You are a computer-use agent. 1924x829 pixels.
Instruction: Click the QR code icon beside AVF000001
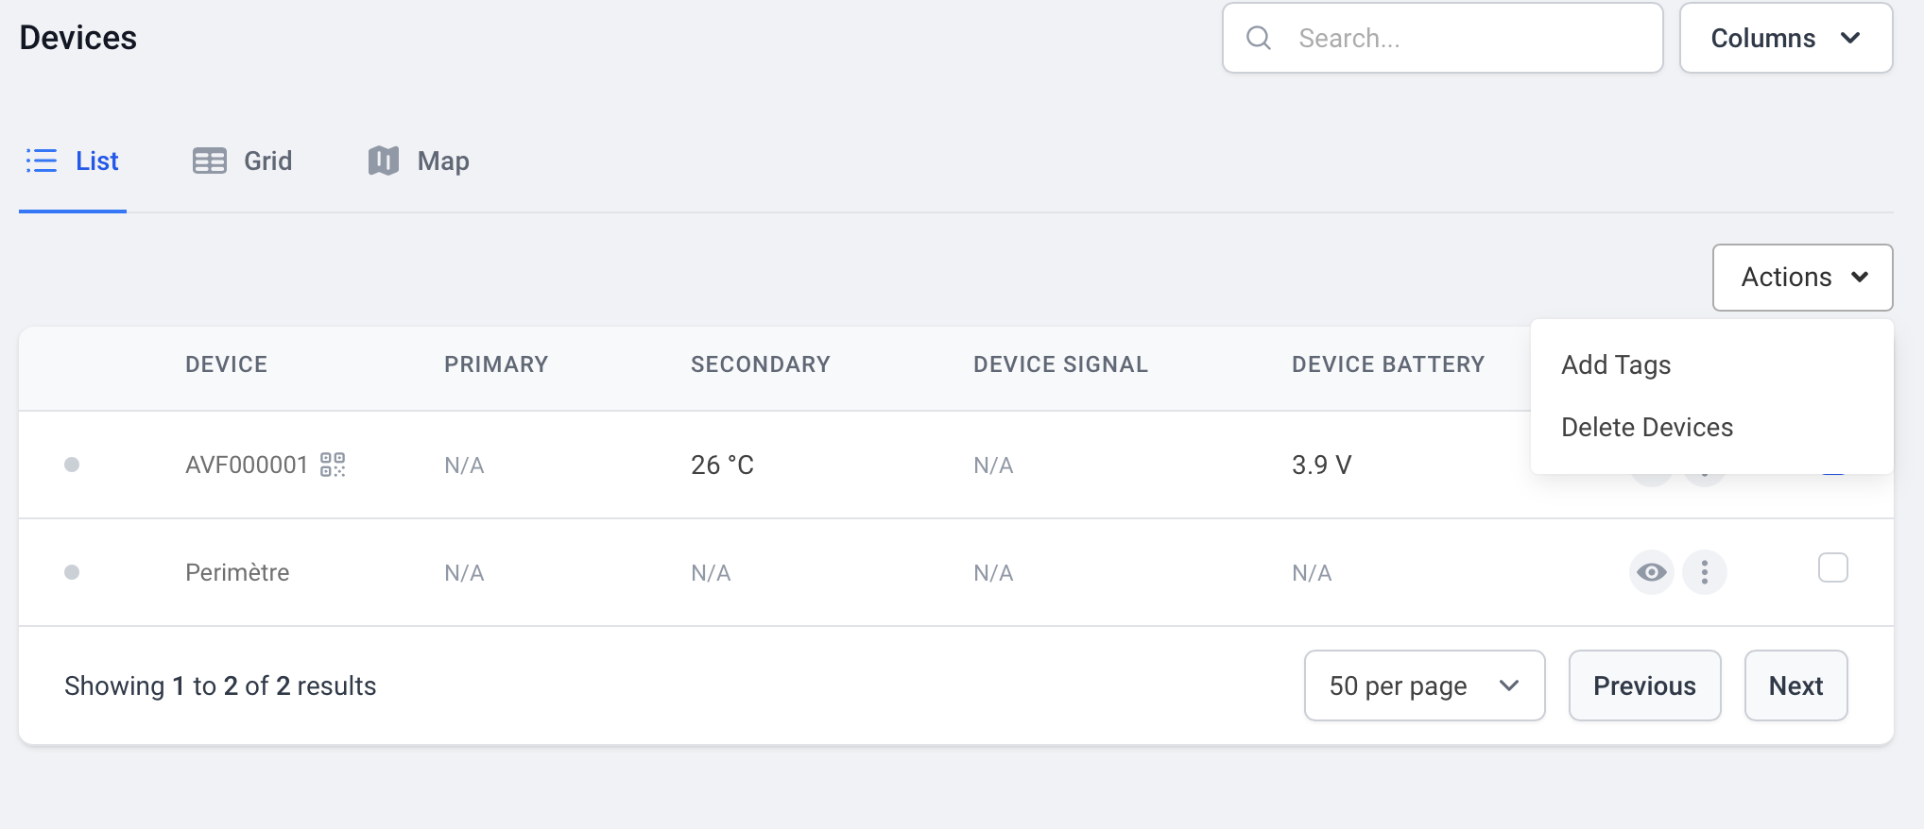333,465
